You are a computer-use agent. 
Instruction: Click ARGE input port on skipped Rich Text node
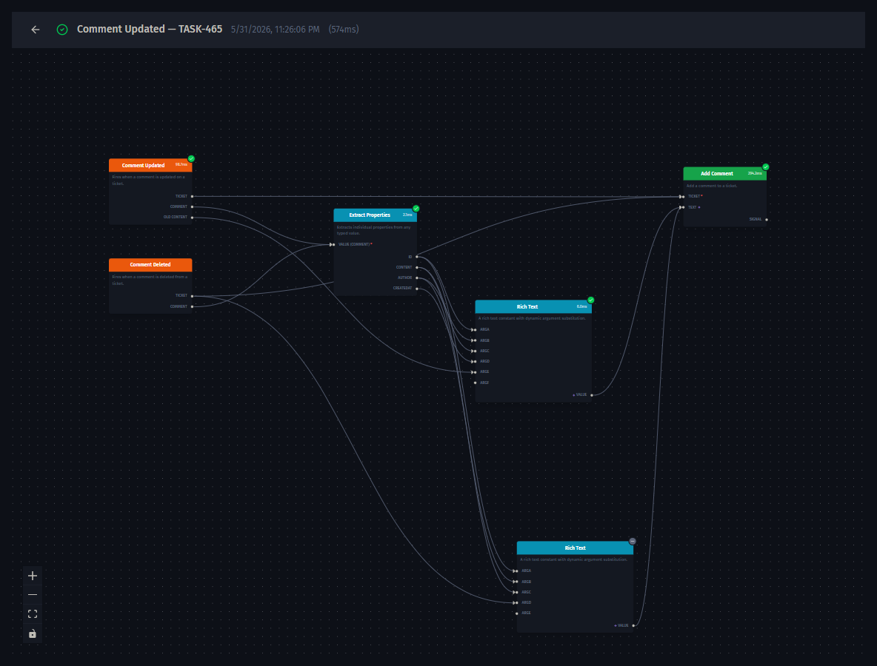coord(517,613)
